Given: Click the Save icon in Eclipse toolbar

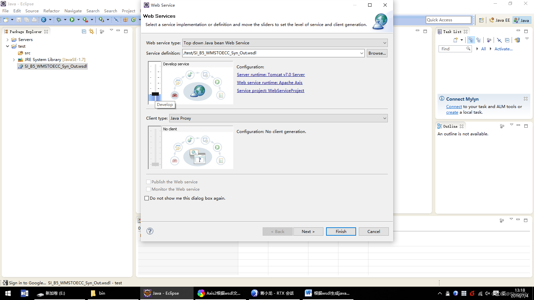Looking at the screenshot, I should (x=19, y=20).
